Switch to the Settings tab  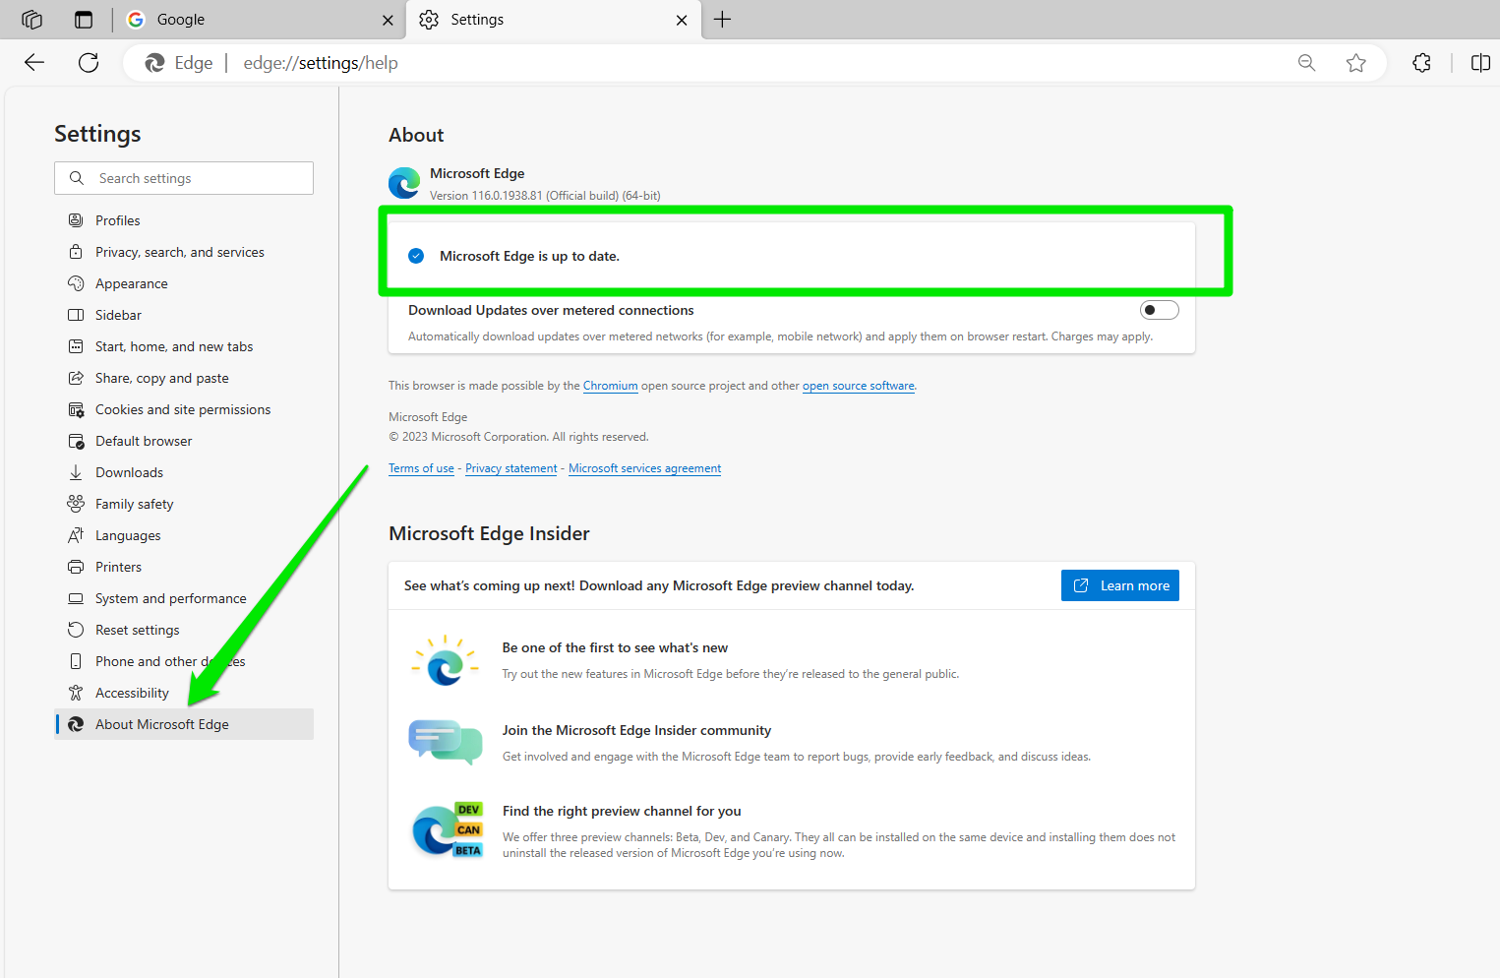(554, 20)
